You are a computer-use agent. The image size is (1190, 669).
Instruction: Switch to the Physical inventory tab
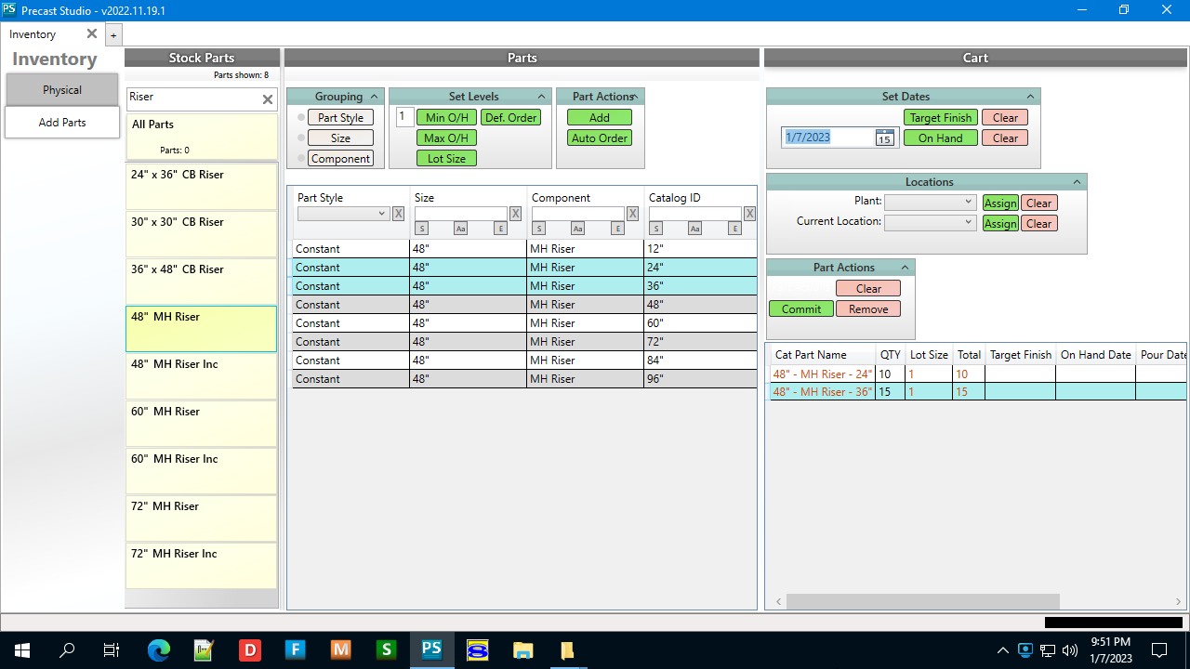(62, 90)
